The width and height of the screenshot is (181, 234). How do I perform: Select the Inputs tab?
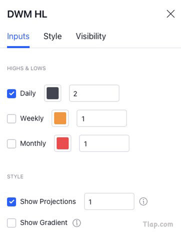18,36
